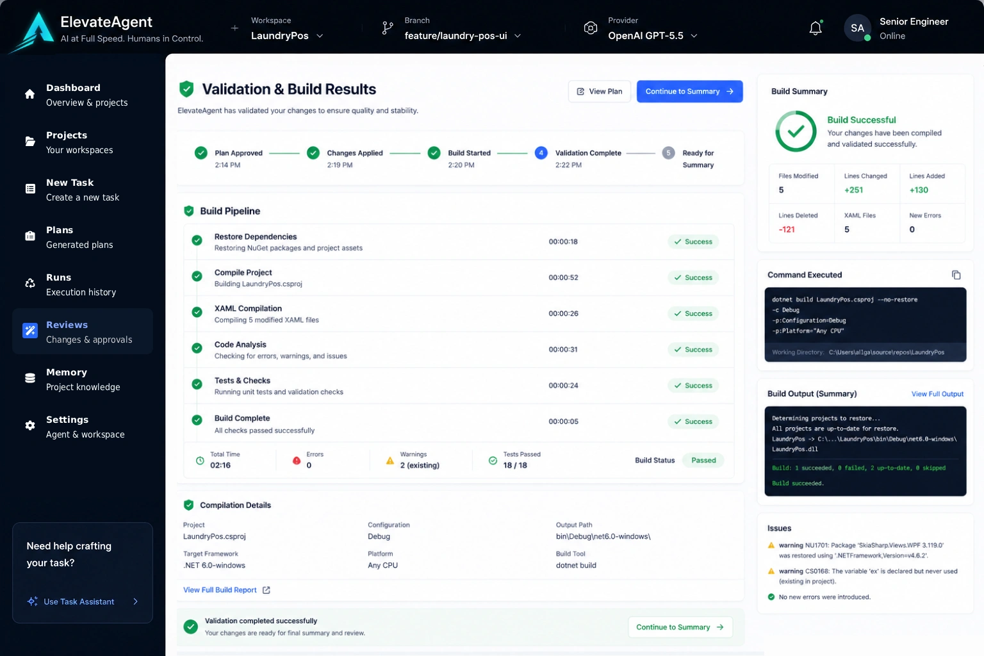Click the git branch icon
Viewport: 984px width, 656px height.
tap(388, 28)
